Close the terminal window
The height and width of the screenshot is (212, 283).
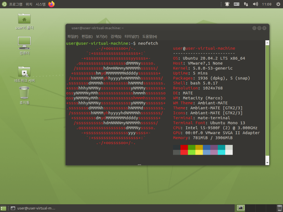pyautogui.click(x=264, y=28)
